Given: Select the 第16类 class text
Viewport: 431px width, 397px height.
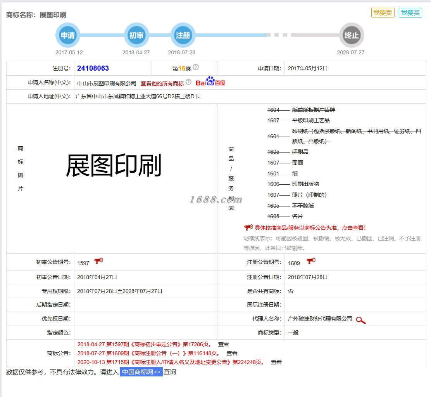Looking at the screenshot, I should tap(182, 69).
